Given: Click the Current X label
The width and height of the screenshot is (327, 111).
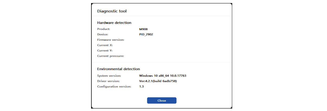Looking at the screenshot, I should click(105, 45).
